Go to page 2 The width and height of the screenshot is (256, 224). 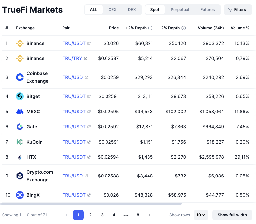[x=90, y=215]
